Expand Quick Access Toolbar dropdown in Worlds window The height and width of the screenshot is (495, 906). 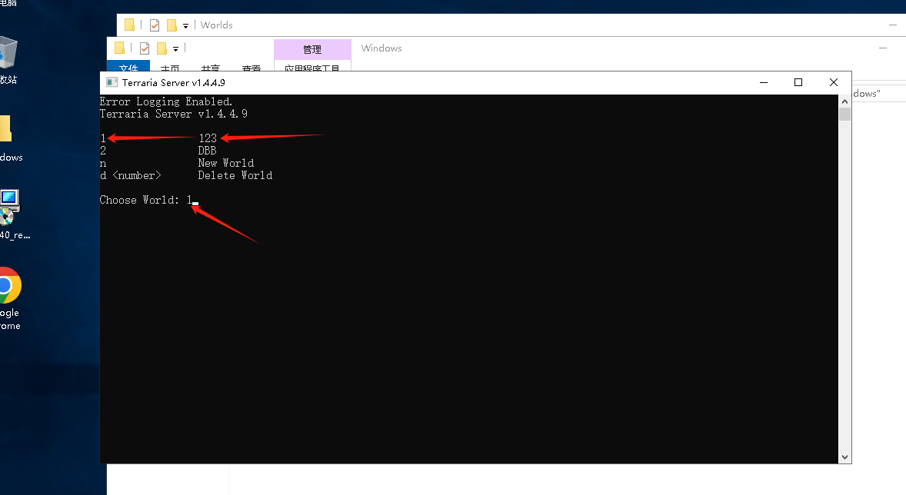(185, 26)
